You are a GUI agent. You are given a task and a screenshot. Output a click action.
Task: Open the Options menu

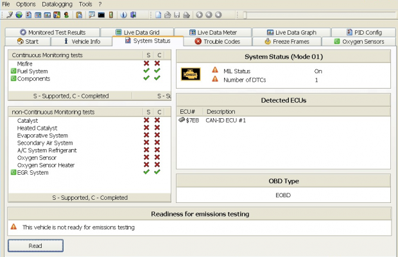(x=26, y=4)
